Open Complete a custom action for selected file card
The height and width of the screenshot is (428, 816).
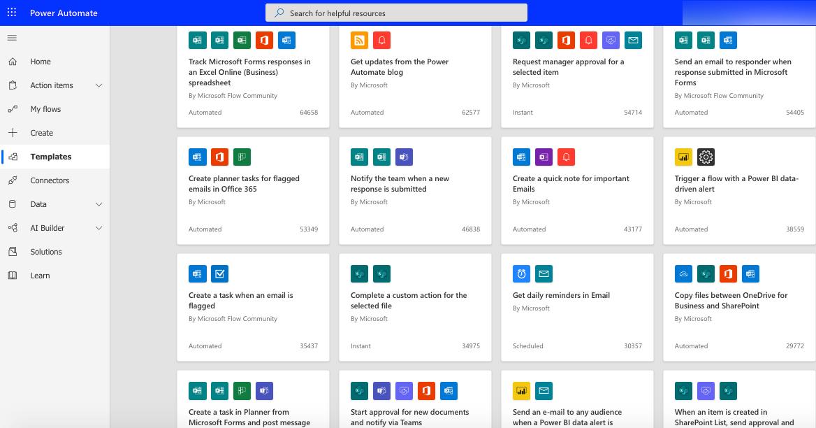[x=415, y=307]
